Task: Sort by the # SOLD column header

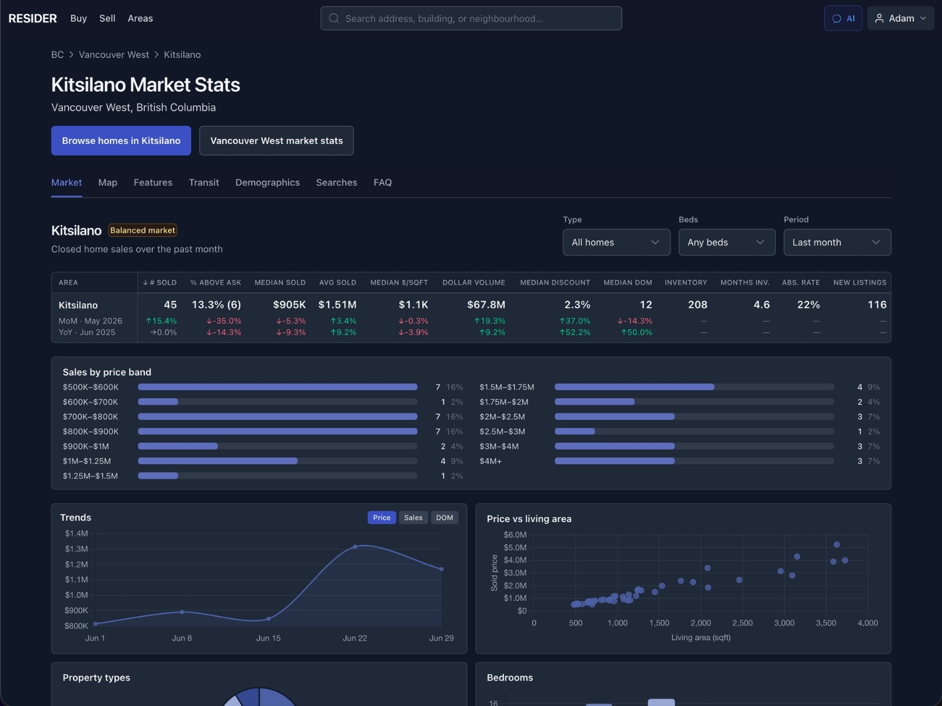Action: point(160,282)
